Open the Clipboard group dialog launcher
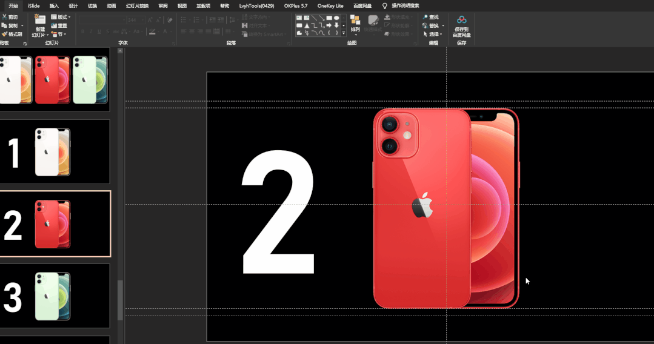The width and height of the screenshot is (654, 344). (x=25, y=44)
